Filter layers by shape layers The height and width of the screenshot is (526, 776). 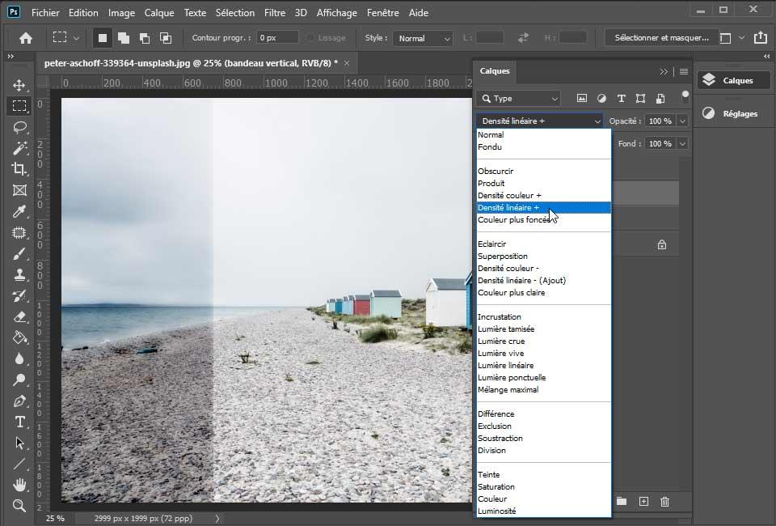coord(640,99)
